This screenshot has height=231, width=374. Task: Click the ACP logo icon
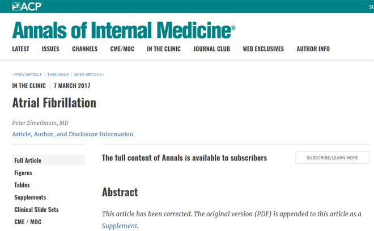27,6
